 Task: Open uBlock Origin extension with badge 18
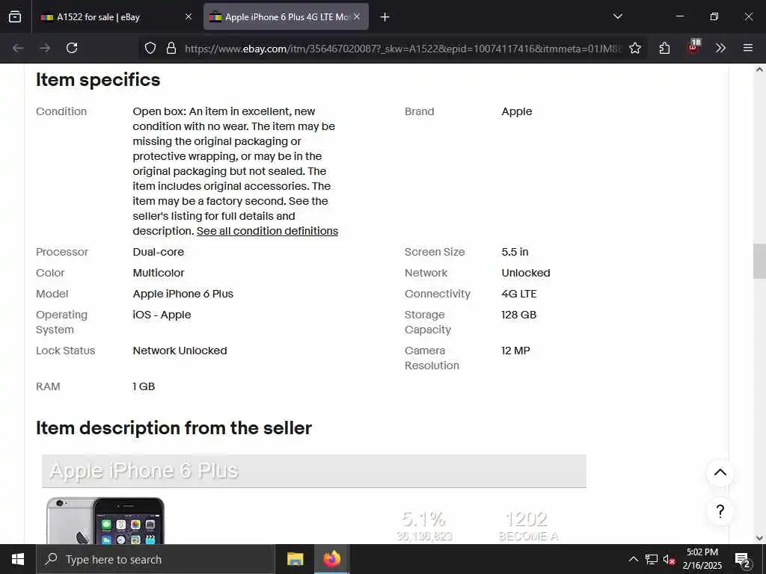[693, 47]
